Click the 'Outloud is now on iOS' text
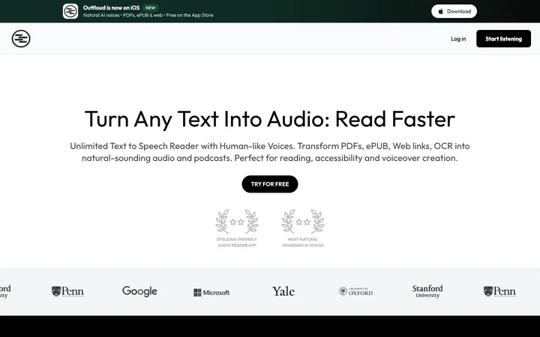Viewport: 540px width, 337px height. click(x=111, y=7)
